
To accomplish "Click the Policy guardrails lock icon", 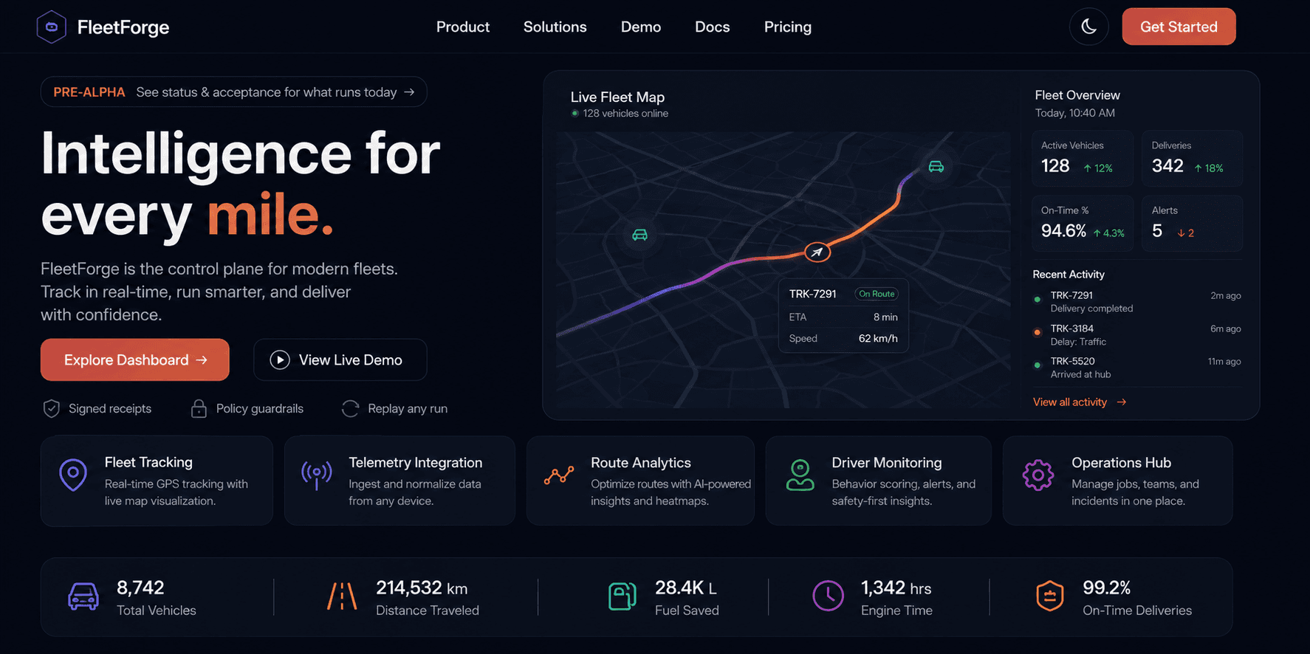I will [x=199, y=408].
